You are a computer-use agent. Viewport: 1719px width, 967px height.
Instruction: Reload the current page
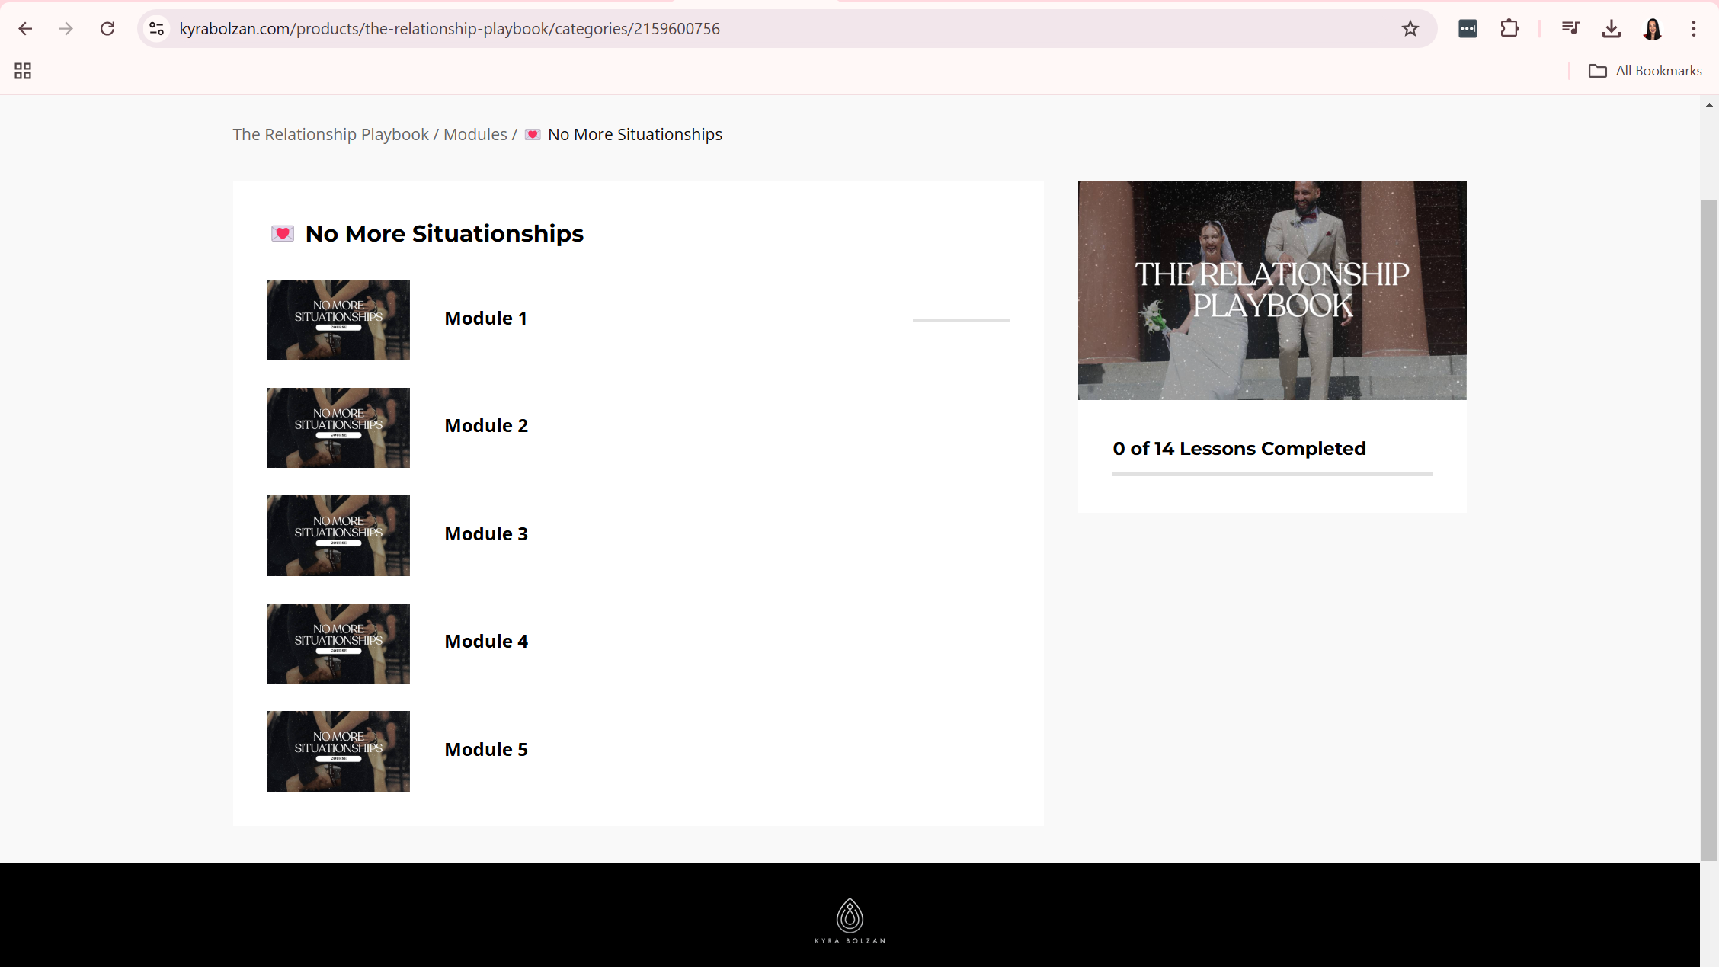(x=107, y=29)
